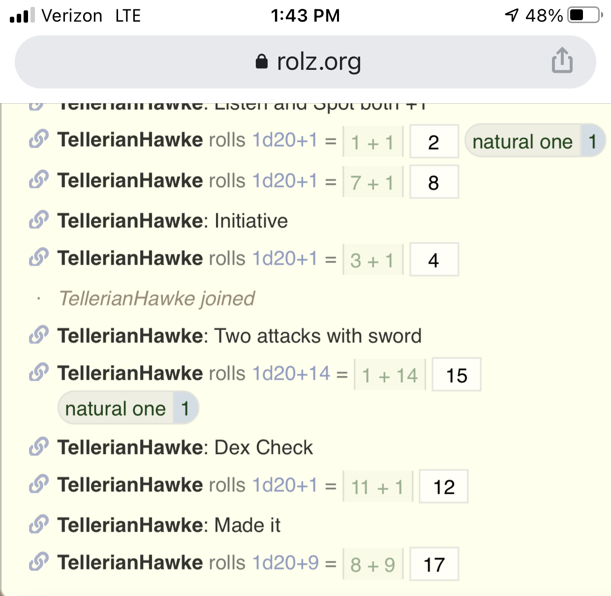
Task: Tap the battery indicator in status bar
Action: click(584, 15)
